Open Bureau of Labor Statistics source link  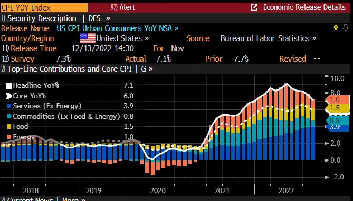click(x=269, y=38)
